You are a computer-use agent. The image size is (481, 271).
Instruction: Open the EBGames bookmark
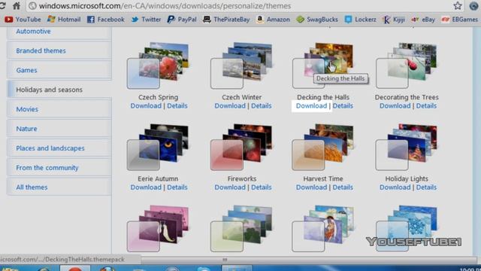click(x=459, y=20)
